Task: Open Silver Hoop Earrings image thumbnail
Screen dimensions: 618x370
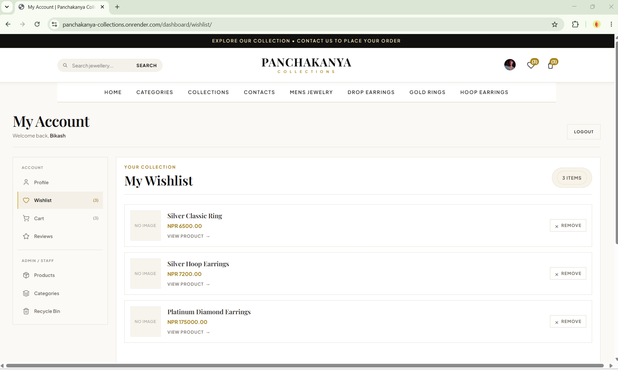Action: point(145,273)
